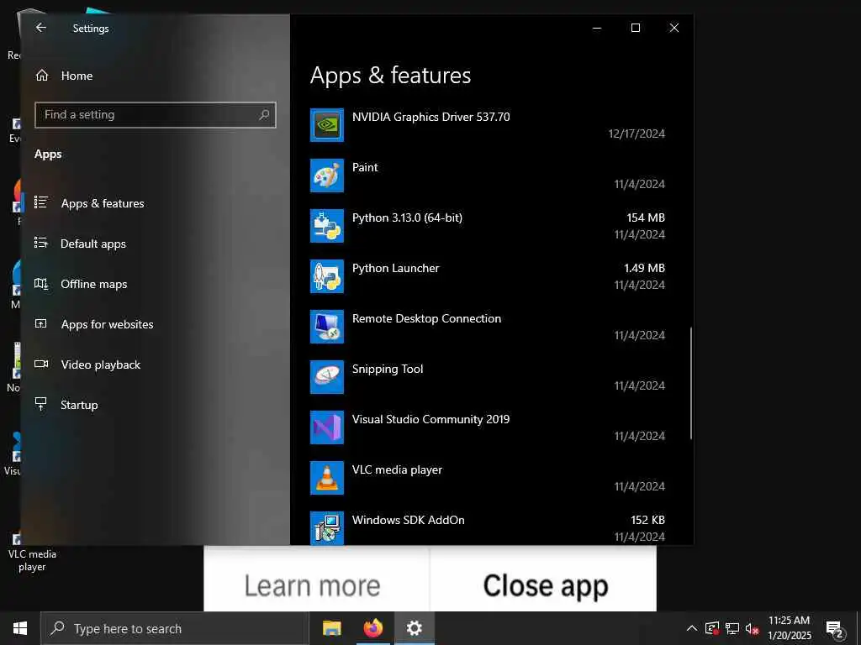Click the network tray icon
The width and height of the screenshot is (861, 645).
coord(732,628)
